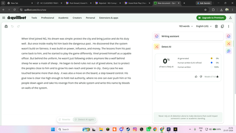
Task: Open a new browser tab with plus
Action: tap(184, 3)
